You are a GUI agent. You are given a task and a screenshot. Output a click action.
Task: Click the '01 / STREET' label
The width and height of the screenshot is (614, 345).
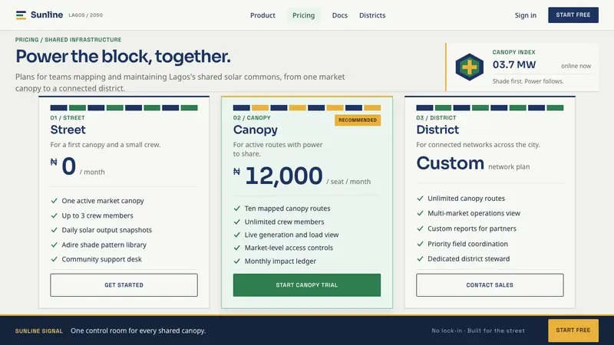68,118
